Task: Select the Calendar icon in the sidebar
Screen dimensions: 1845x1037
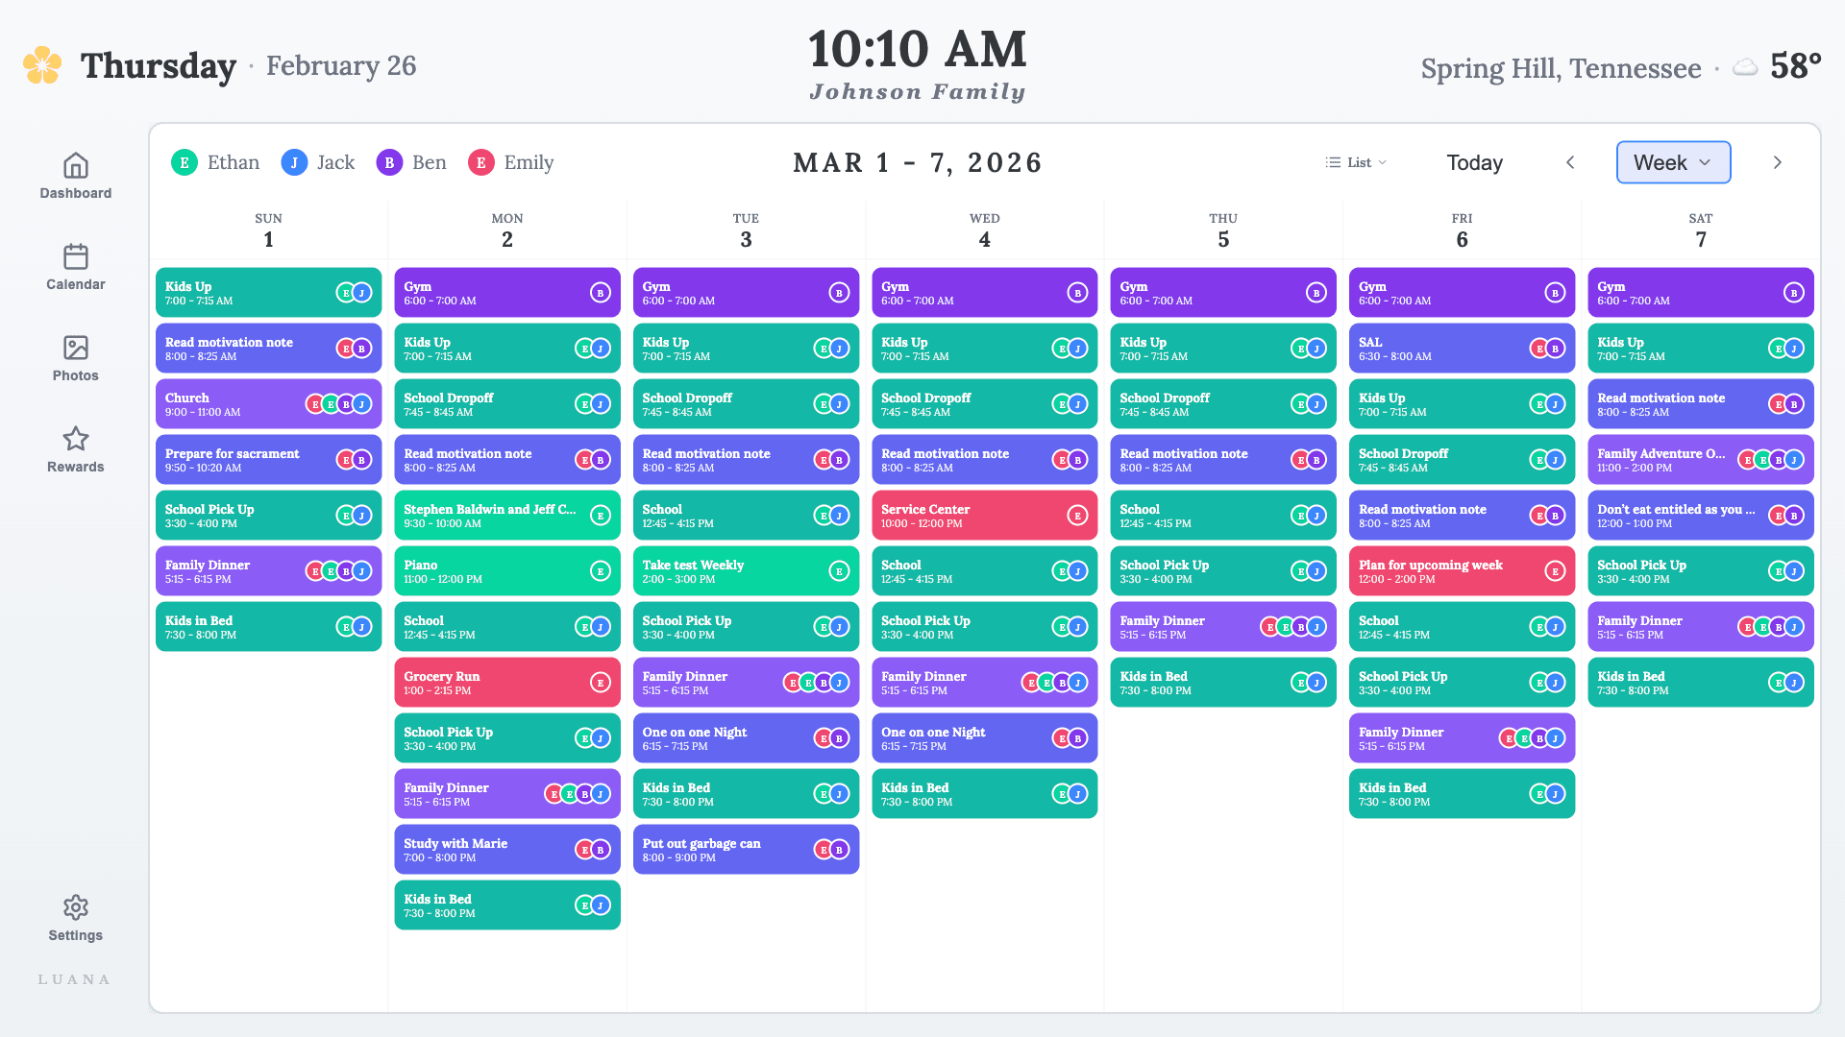Action: [75, 266]
